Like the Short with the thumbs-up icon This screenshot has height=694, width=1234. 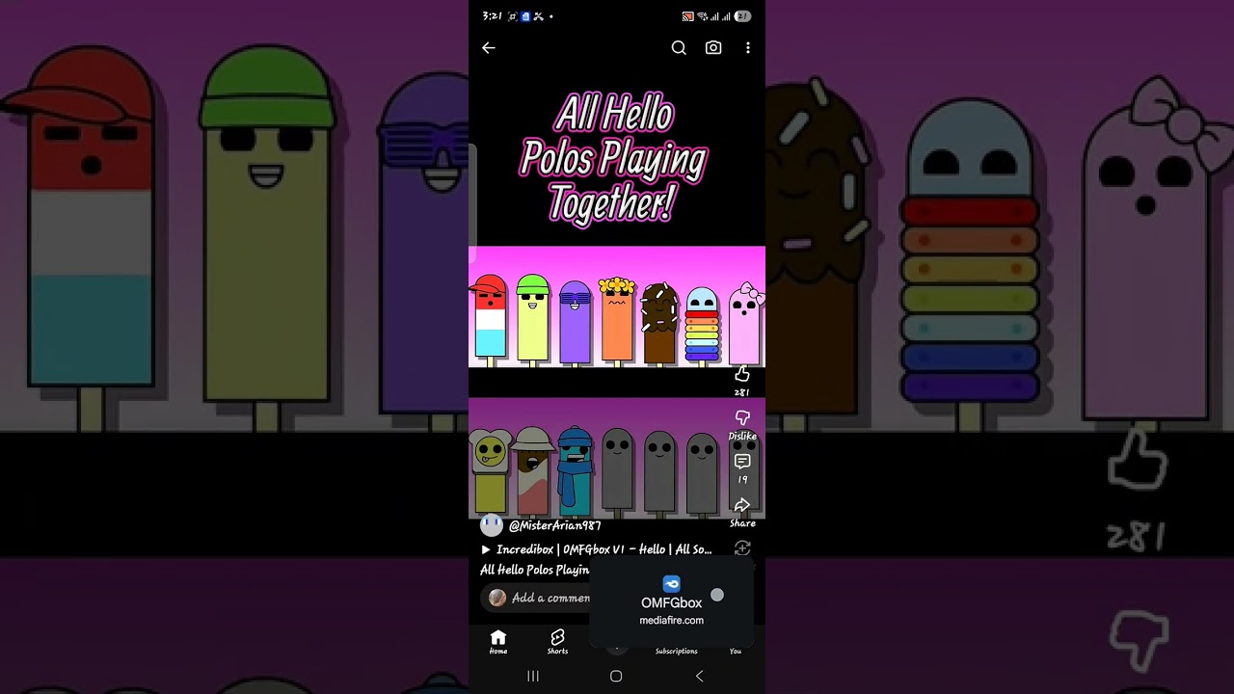pyautogui.click(x=742, y=375)
